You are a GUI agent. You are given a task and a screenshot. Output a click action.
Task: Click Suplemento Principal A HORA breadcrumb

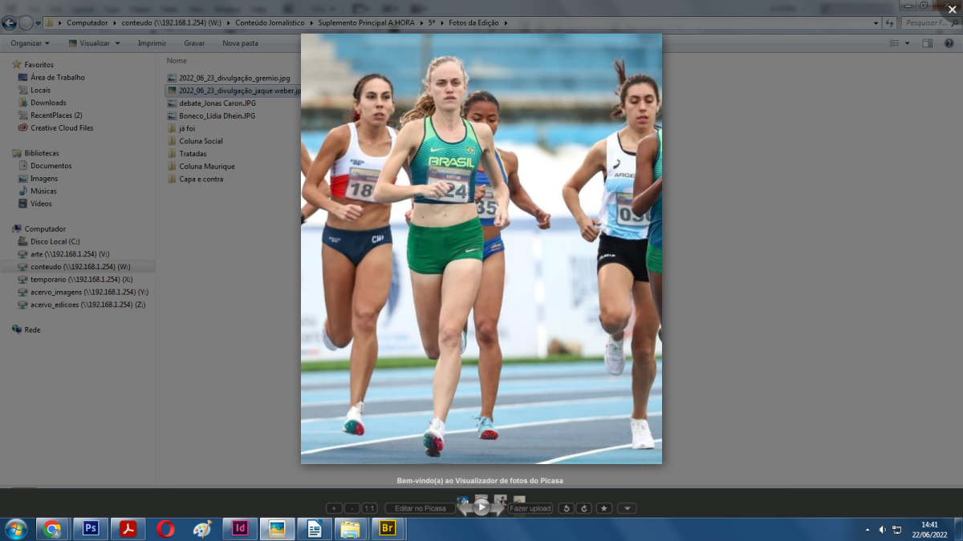pos(366,23)
